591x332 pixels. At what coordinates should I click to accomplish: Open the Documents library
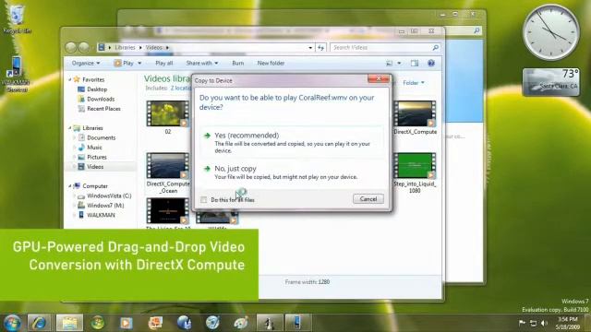(x=97, y=137)
